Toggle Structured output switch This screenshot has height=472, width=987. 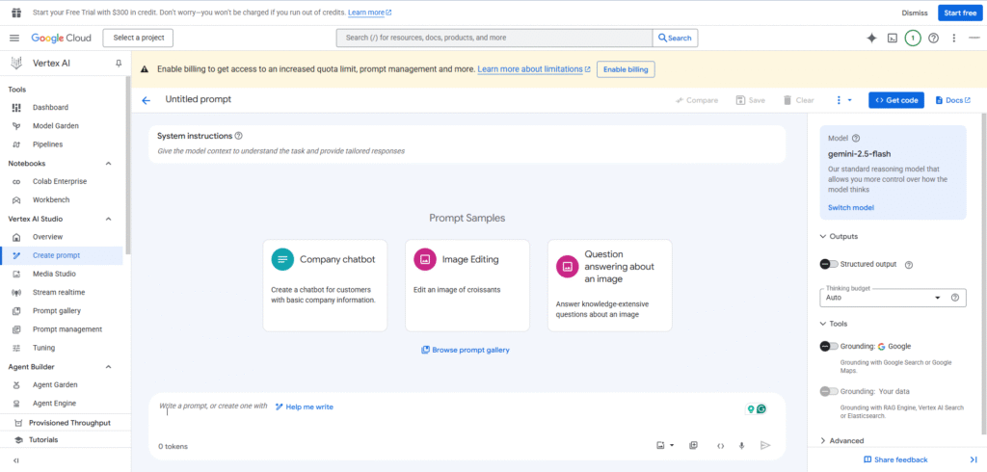pos(829,264)
